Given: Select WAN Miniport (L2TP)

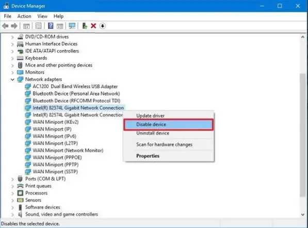Looking at the screenshot, I should [55, 143].
